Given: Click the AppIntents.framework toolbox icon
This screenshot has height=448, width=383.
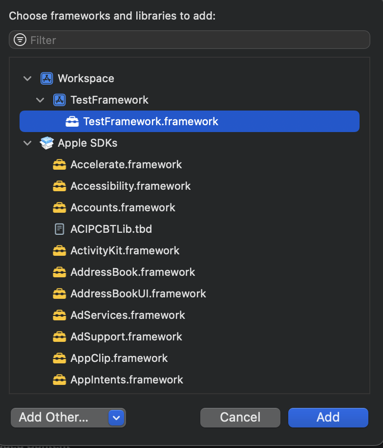Looking at the screenshot, I should click(x=60, y=380).
